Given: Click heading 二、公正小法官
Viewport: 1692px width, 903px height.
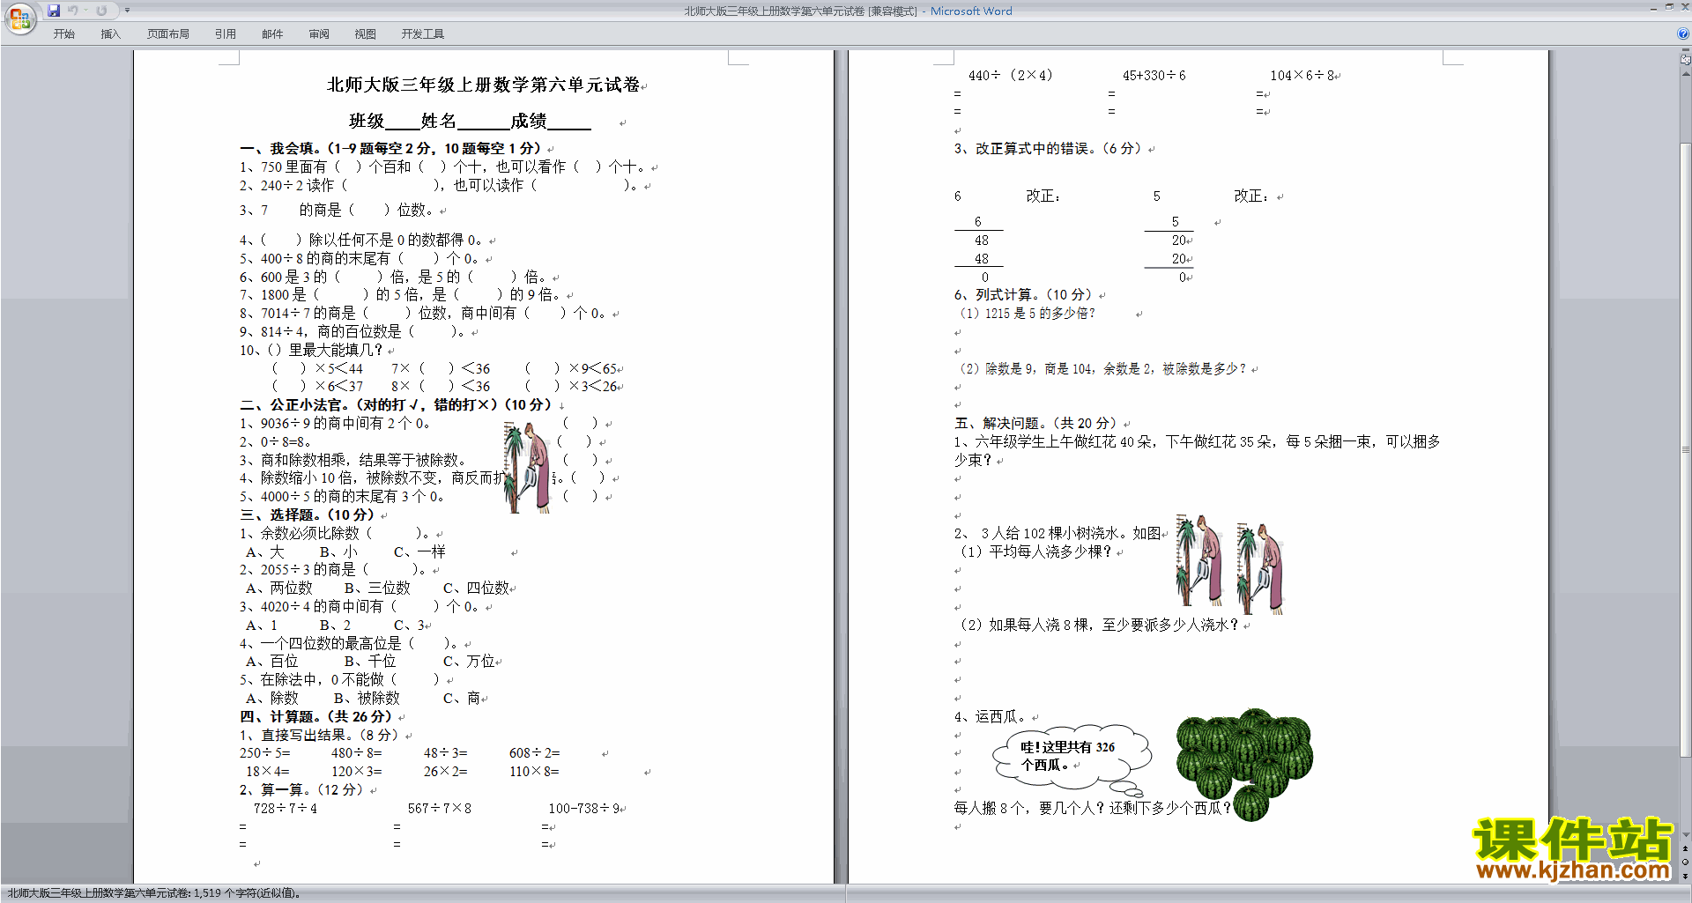Looking at the screenshot, I should point(396,404).
